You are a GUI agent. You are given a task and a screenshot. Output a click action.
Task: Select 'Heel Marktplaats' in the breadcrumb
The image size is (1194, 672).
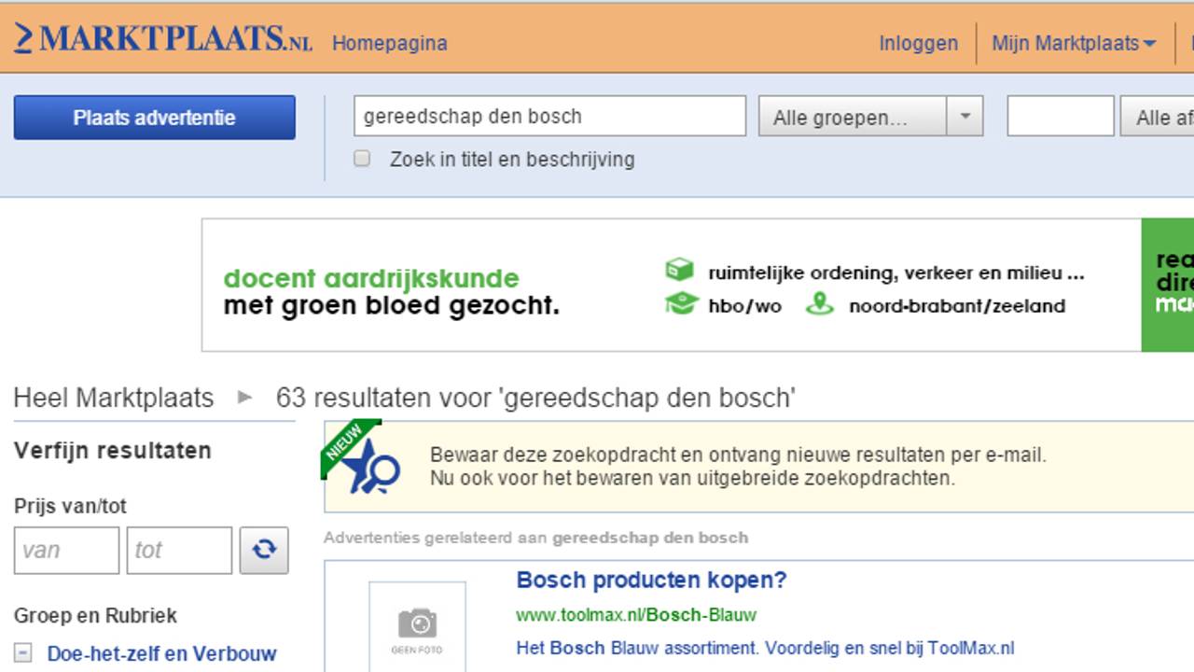pos(112,398)
